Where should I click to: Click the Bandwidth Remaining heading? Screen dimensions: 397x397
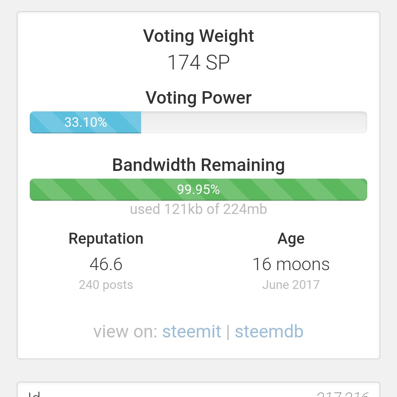point(198,165)
